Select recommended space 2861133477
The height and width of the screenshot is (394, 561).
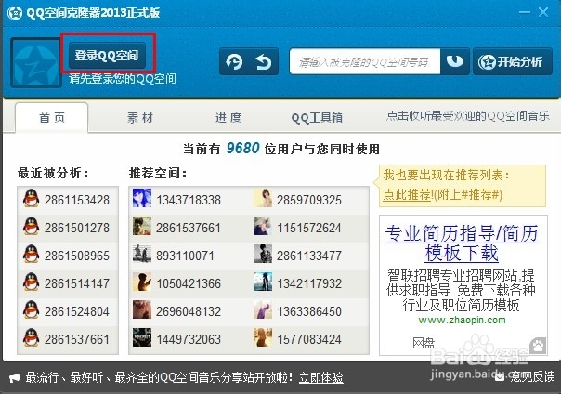tap(309, 256)
